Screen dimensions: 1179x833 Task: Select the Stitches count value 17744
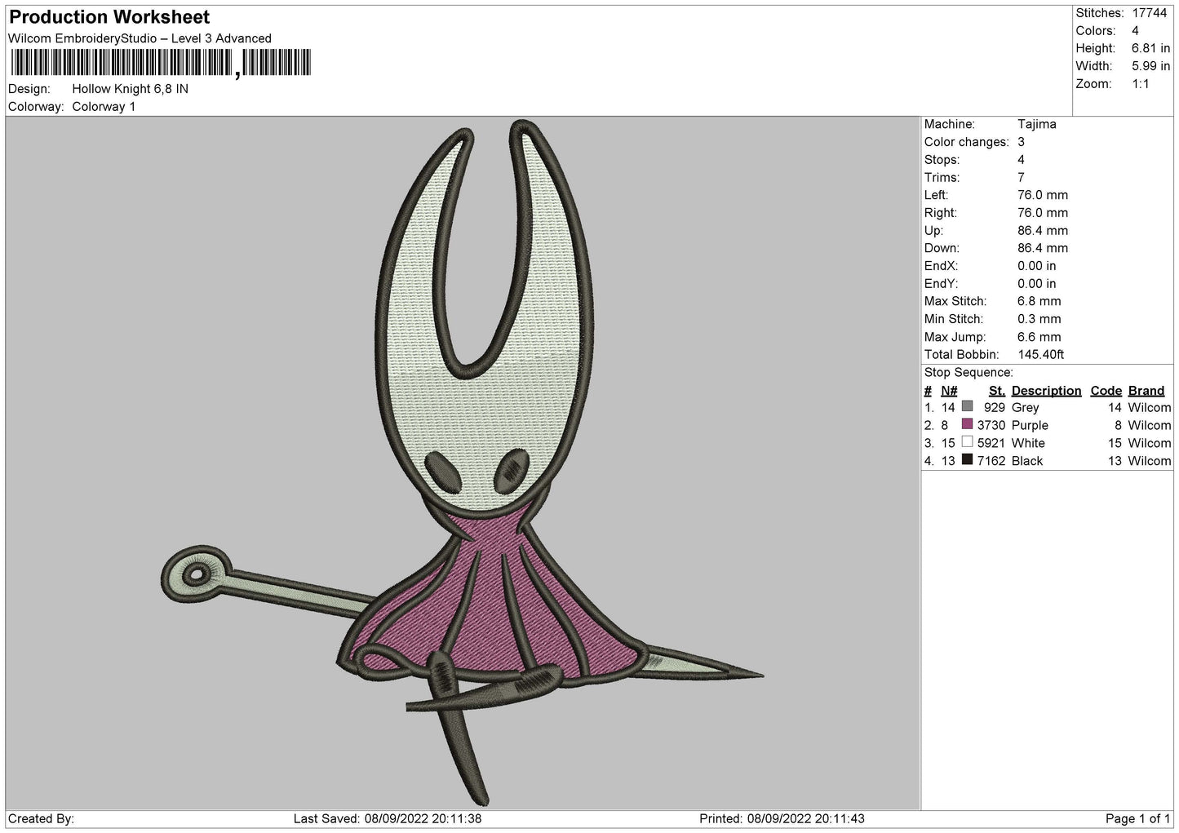pyautogui.click(x=1150, y=13)
